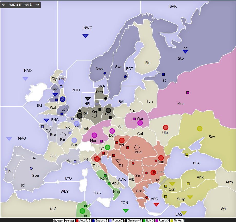The height and width of the screenshot is (222, 236).
Task: Click the Russia 3 legend entry
Action: click(x=162, y=220)
